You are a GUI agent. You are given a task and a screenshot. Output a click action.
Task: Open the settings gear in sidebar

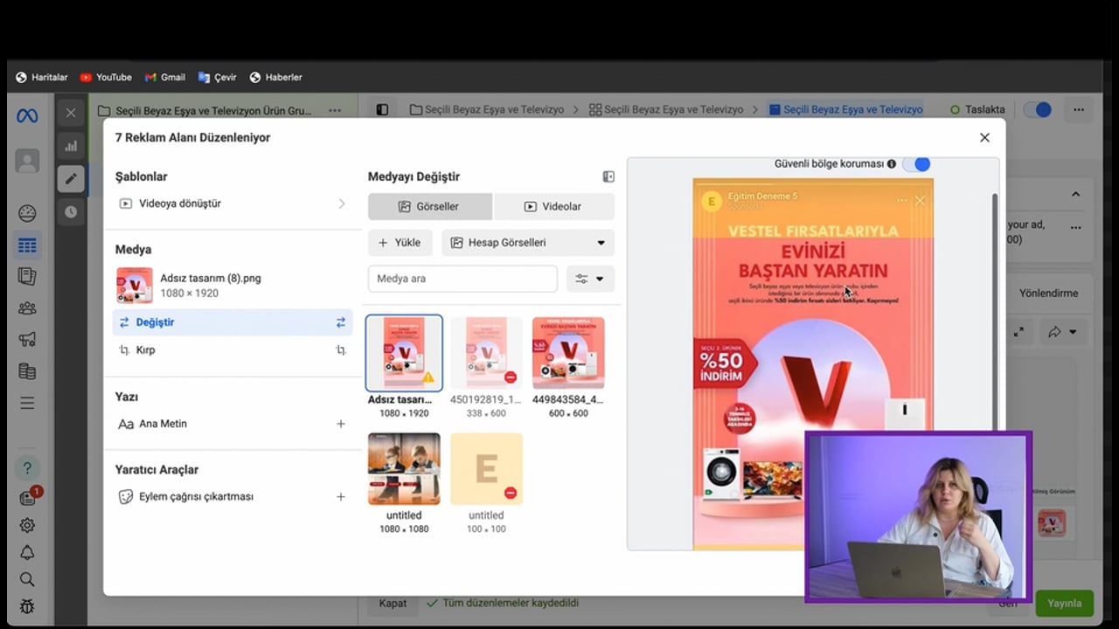pos(27,525)
